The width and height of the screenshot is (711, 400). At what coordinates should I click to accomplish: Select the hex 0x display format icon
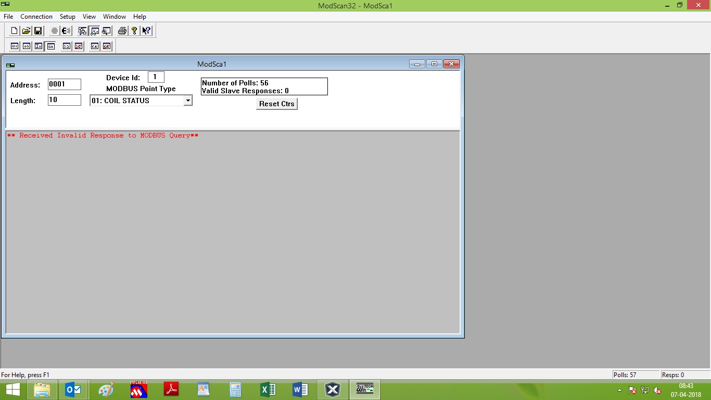click(x=50, y=46)
